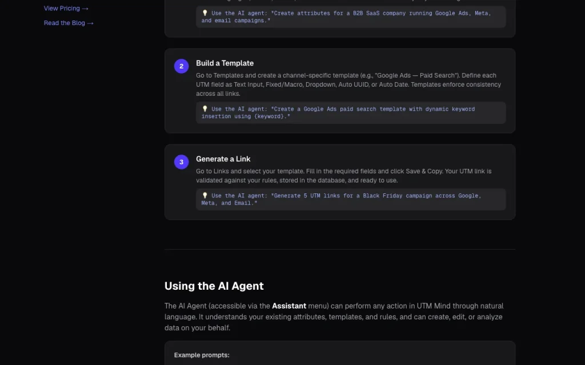Select the Generate a Link heading
This screenshot has height=365, width=585.
(x=223, y=159)
